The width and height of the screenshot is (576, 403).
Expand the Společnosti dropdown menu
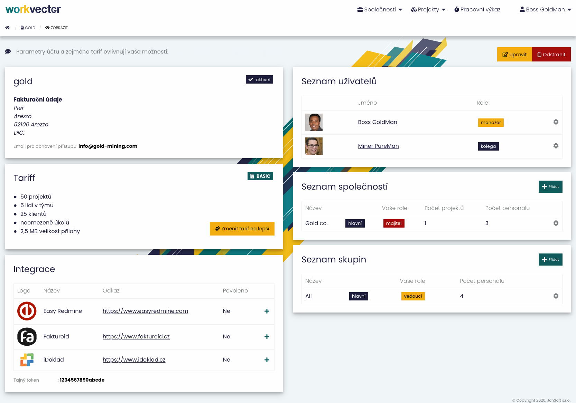pos(380,10)
